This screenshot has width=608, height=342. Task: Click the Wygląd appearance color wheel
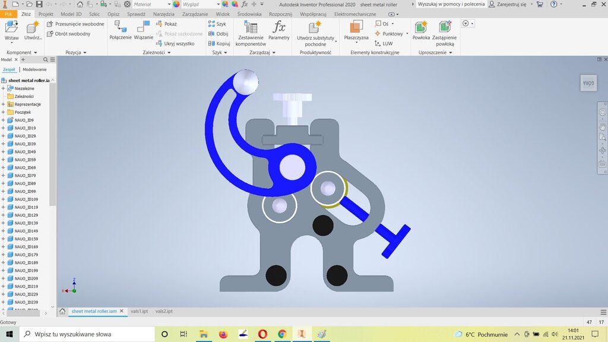[176, 4]
